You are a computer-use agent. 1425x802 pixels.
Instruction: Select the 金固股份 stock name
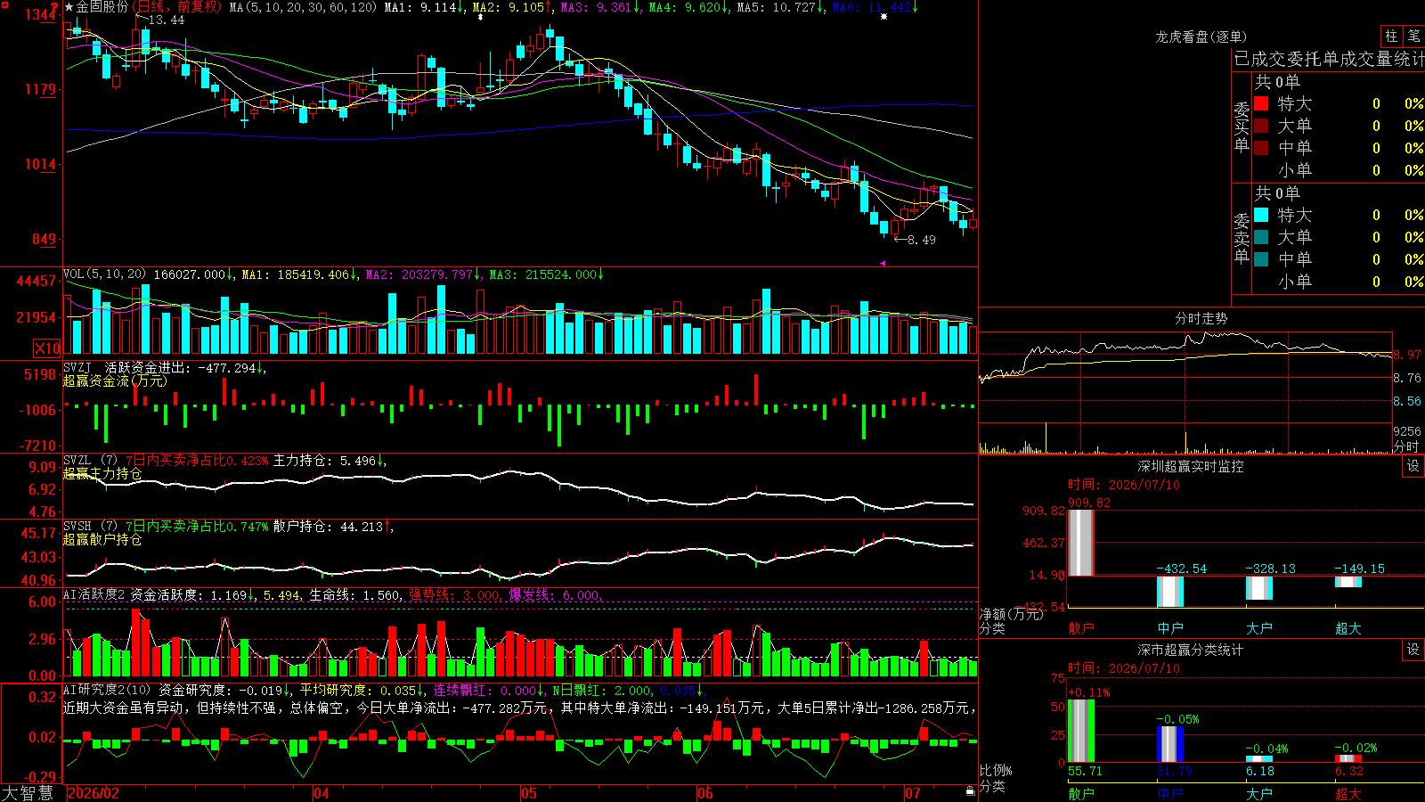(x=102, y=7)
